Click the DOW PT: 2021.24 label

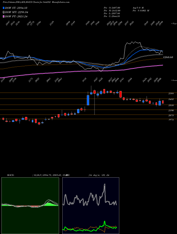(x=16, y=16)
